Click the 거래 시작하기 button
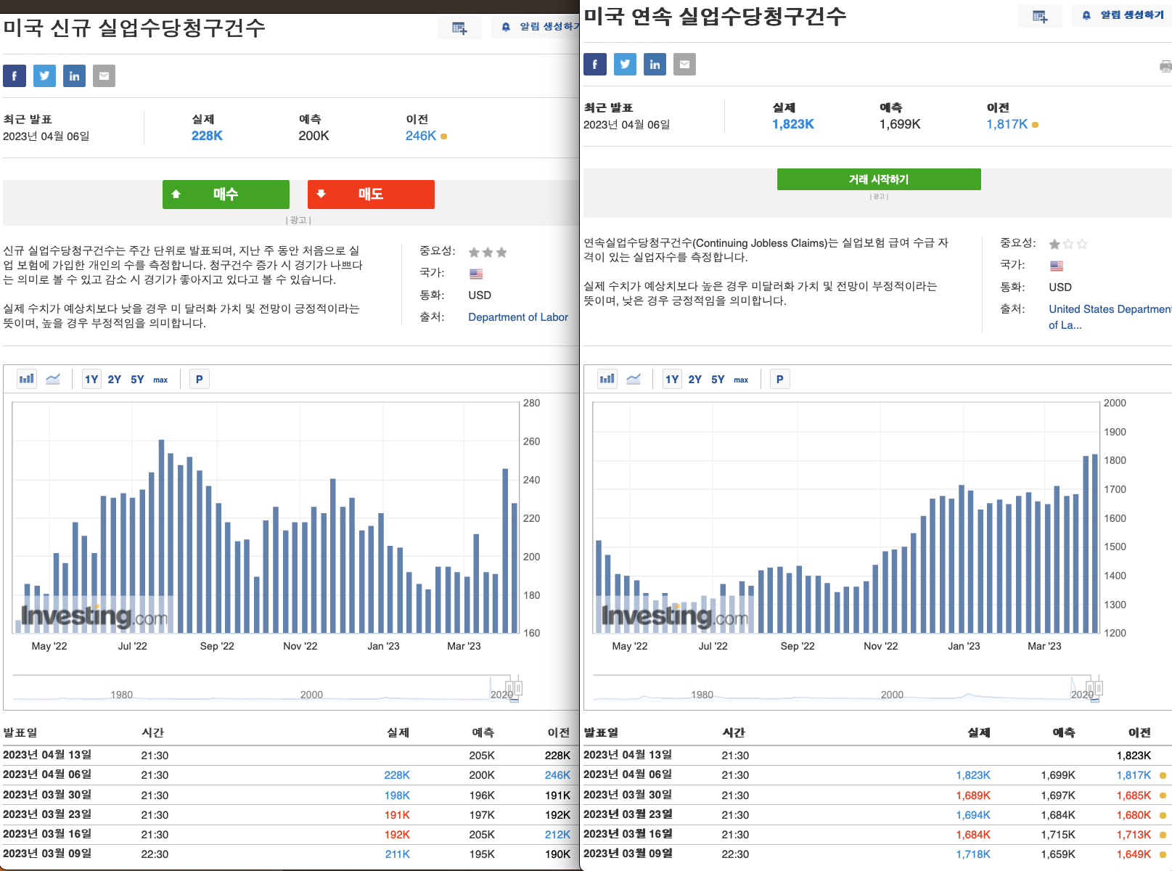This screenshot has height=871, width=1172. (879, 179)
